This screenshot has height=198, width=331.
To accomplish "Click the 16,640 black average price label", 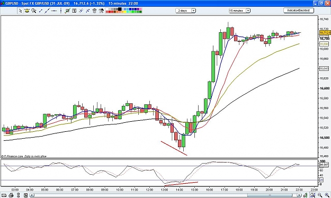I will click(324, 69).
